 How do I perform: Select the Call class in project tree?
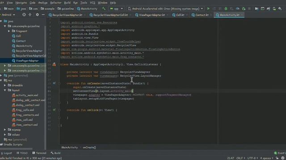[18, 36]
